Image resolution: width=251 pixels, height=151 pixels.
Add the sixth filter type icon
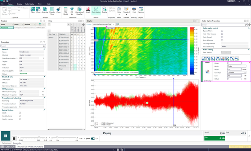[x=227, y=59]
